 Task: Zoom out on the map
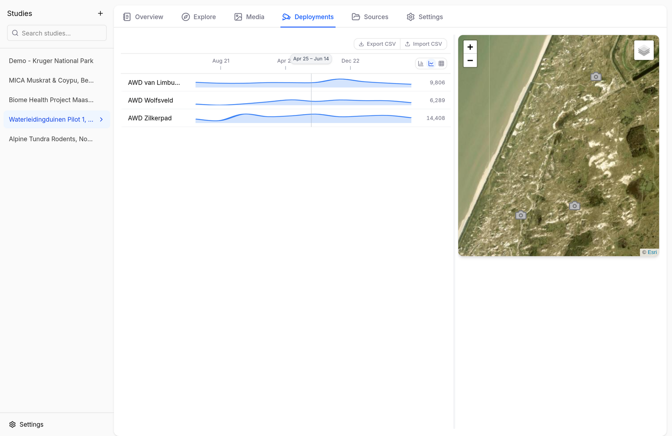(x=470, y=60)
